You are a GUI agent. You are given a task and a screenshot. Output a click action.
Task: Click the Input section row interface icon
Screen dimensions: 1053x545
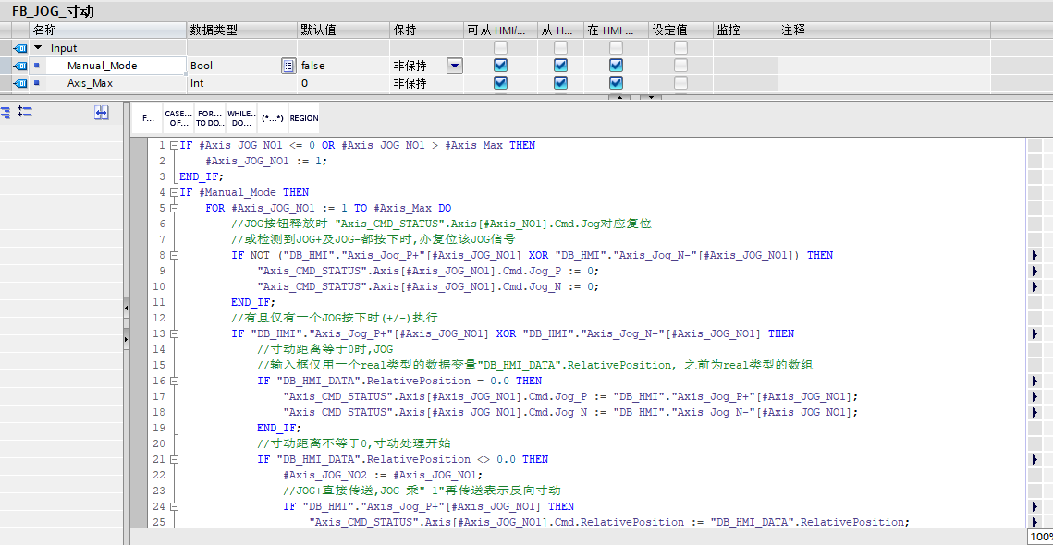pyautogui.click(x=20, y=48)
